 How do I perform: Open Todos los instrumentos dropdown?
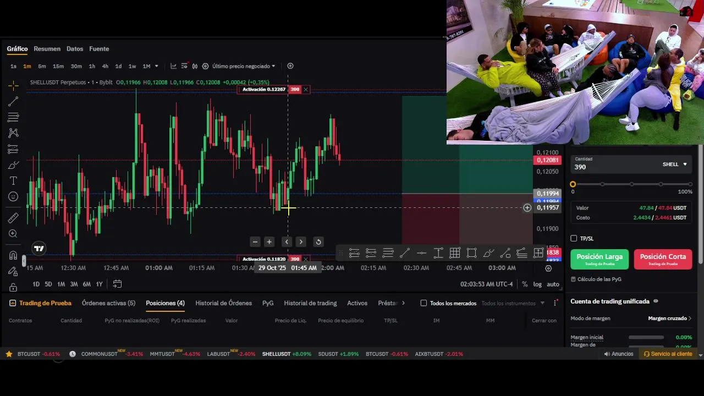pyautogui.click(x=513, y=303)
